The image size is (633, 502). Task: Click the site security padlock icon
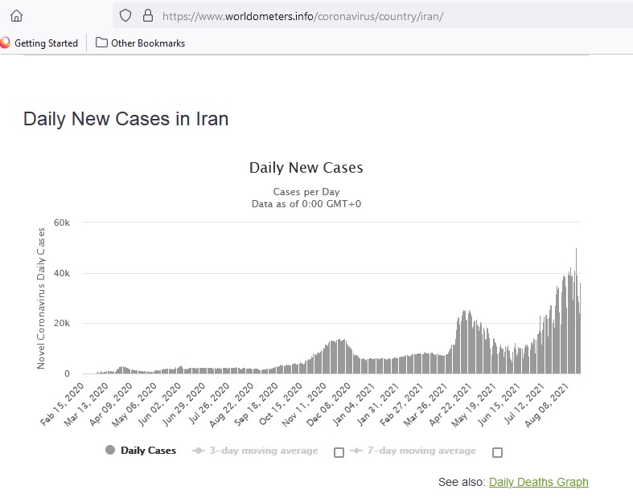point(148,16)
